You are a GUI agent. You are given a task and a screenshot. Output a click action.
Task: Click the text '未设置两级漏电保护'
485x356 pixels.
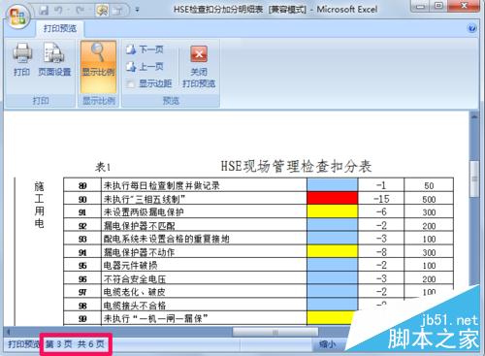coord(144,212)
